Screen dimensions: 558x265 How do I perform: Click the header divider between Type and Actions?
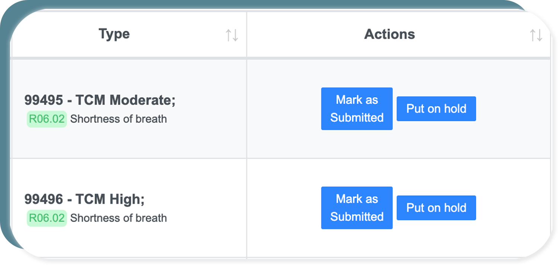pyautogui.click(x=247, y=34)
